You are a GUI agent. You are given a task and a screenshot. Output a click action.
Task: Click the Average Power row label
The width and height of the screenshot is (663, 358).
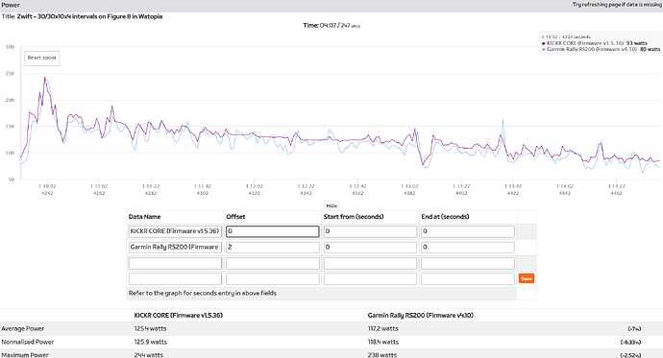tap(23, 328)
